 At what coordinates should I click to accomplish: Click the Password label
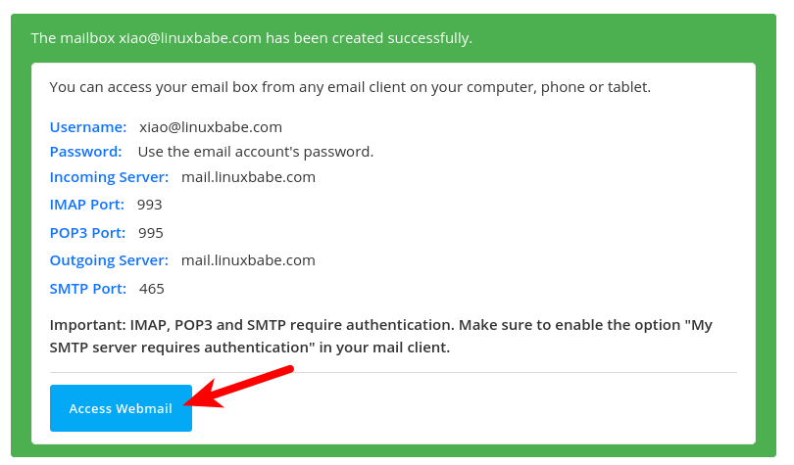pyautogui.click(x=86, y=152)
